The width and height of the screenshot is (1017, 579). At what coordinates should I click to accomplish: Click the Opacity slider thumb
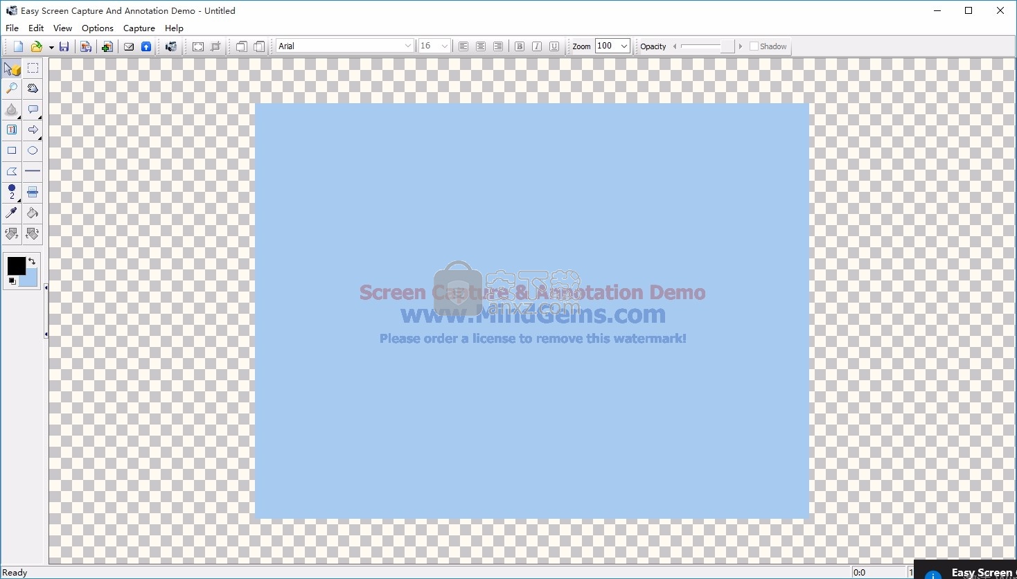point(727,46)
